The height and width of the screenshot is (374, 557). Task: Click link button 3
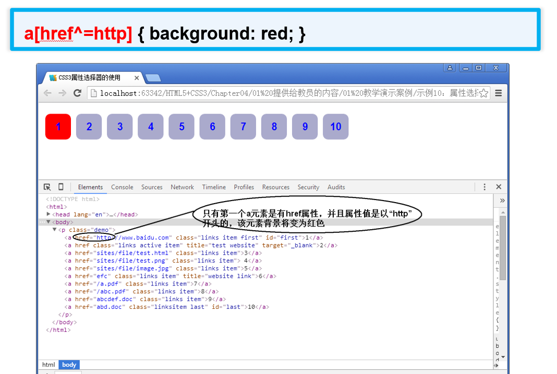[120, 127]
